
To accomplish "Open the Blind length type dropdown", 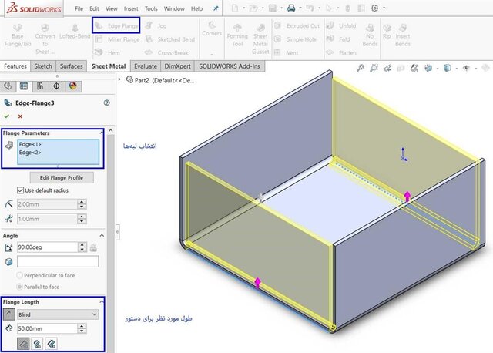I will (x=58, y=314).
